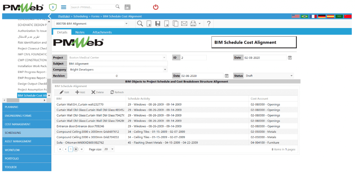Open the hamburger main menu icon

64,7
